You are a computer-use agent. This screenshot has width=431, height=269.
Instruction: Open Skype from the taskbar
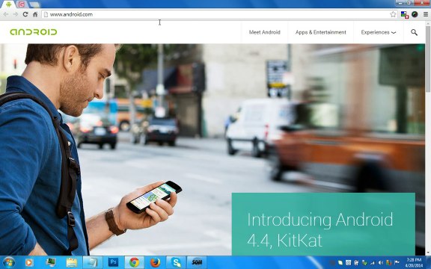point(176,262)
